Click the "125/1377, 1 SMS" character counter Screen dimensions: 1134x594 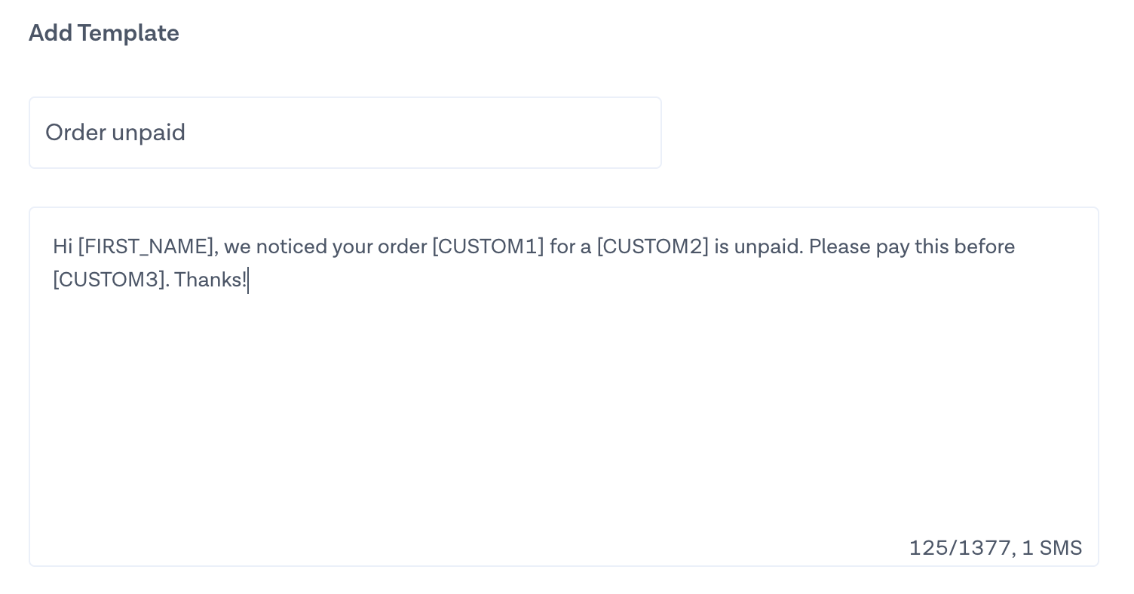pos(995,547)
